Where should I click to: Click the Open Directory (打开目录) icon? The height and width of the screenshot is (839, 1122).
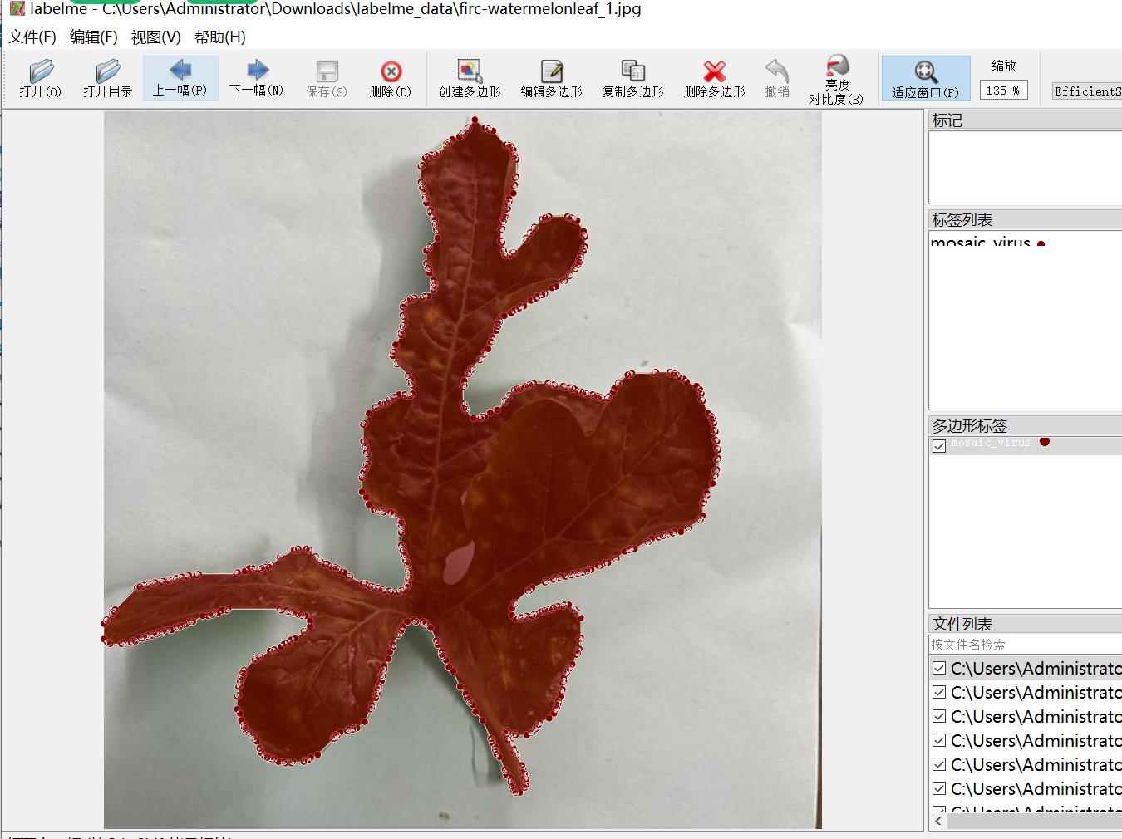click(x=107, y=78)
